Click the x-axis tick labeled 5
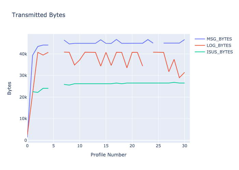Viewport: 239px width, 170px height. pos(54,146)
